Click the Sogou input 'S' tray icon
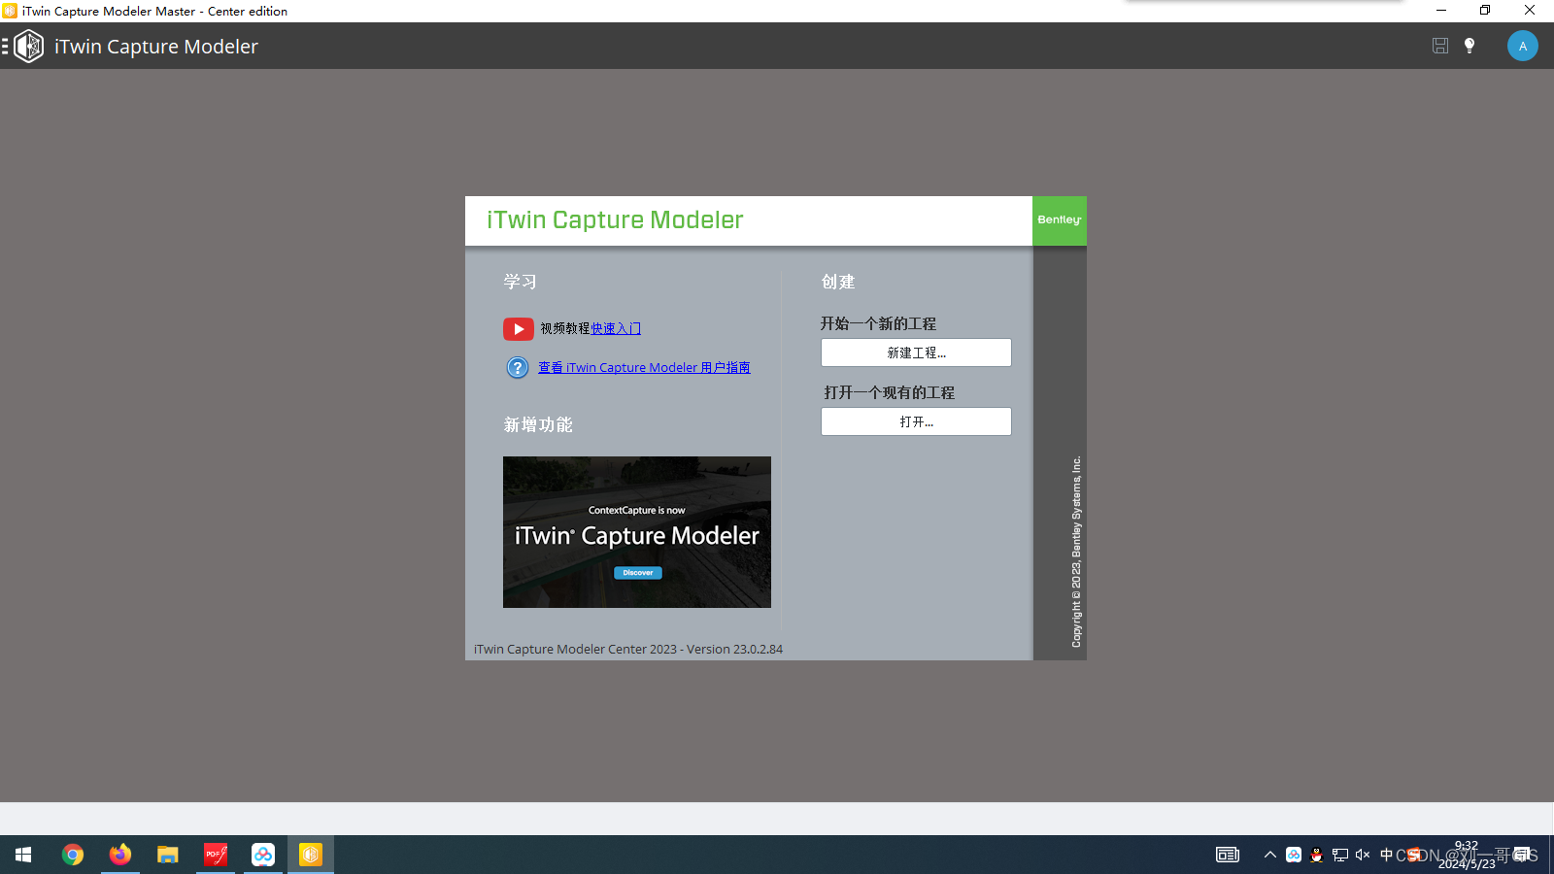 coord(1414,855)
